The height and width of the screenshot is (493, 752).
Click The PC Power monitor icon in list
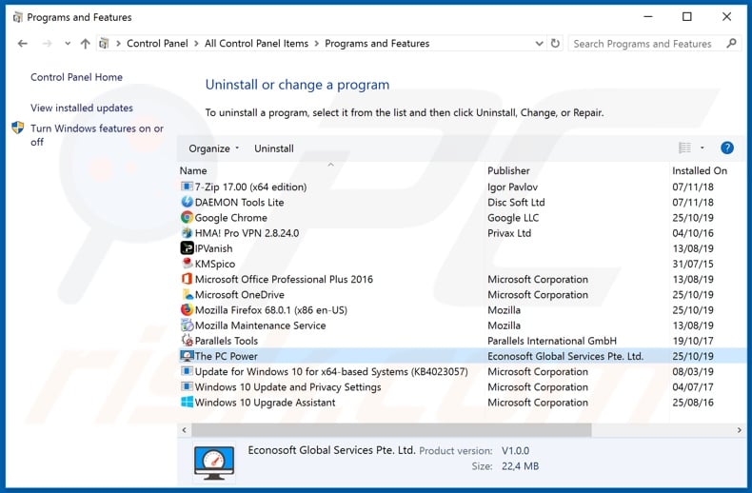[187, 356]
